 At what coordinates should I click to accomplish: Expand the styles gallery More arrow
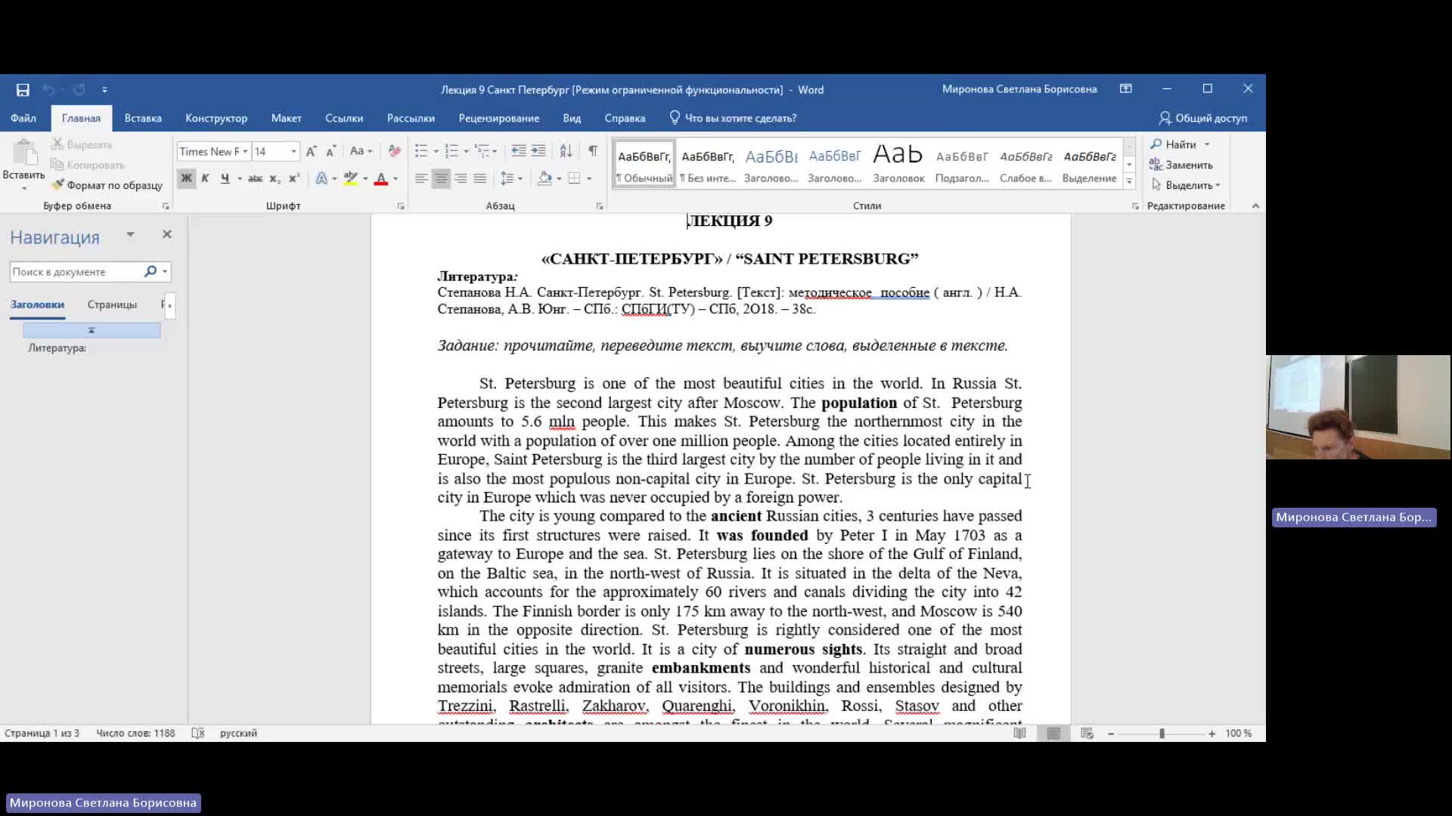click(1129, 182)
